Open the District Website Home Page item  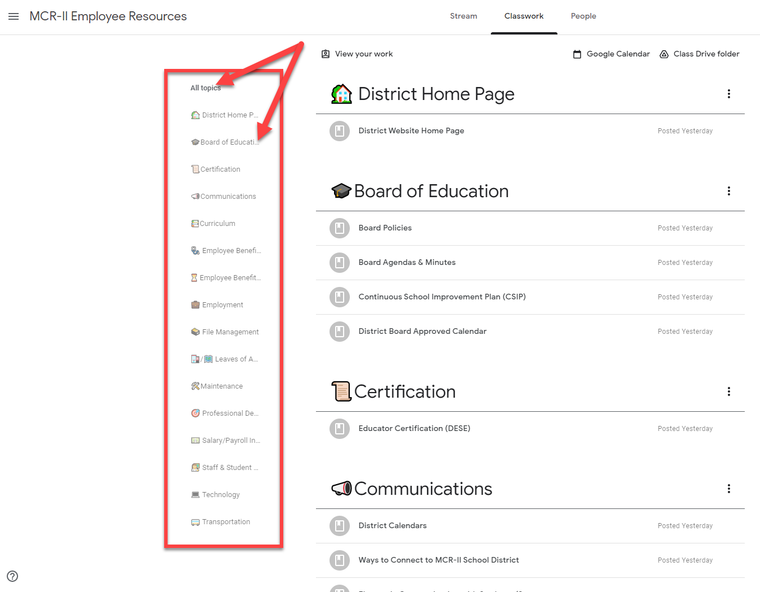point(411,130)
